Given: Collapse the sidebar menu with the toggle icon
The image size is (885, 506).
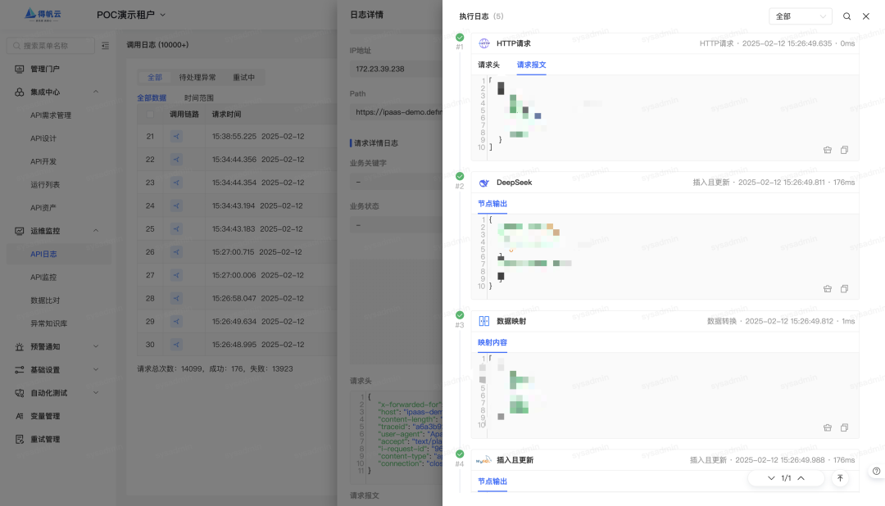Looking at the screenshot, I should 105,46.
